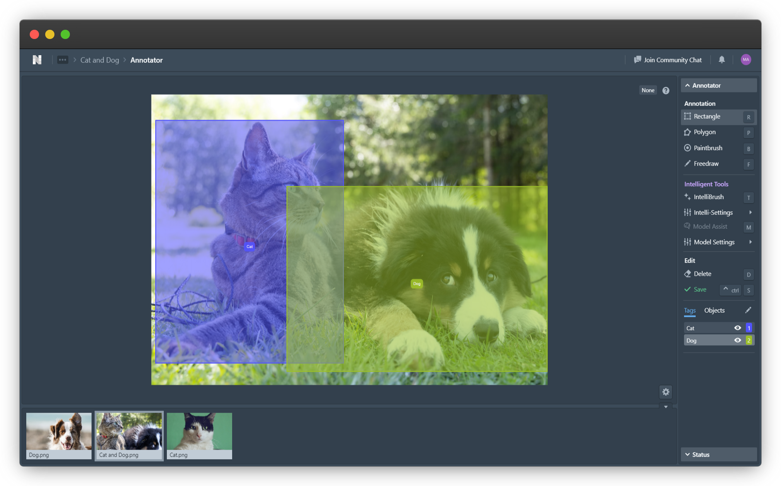This screenshot has width=781, height=486.
Task: Click the help question mark icon
Action: point(666,90)
